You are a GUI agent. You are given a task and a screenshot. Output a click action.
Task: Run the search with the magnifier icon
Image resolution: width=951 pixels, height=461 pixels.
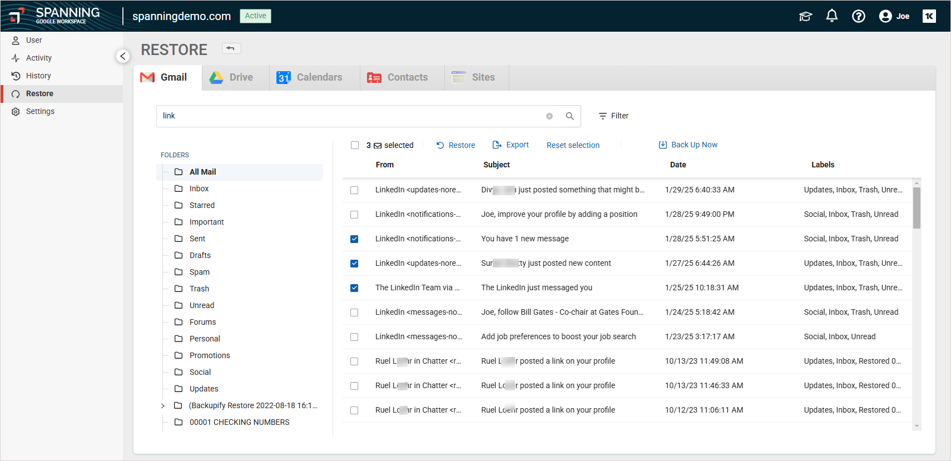click(570, 116)
